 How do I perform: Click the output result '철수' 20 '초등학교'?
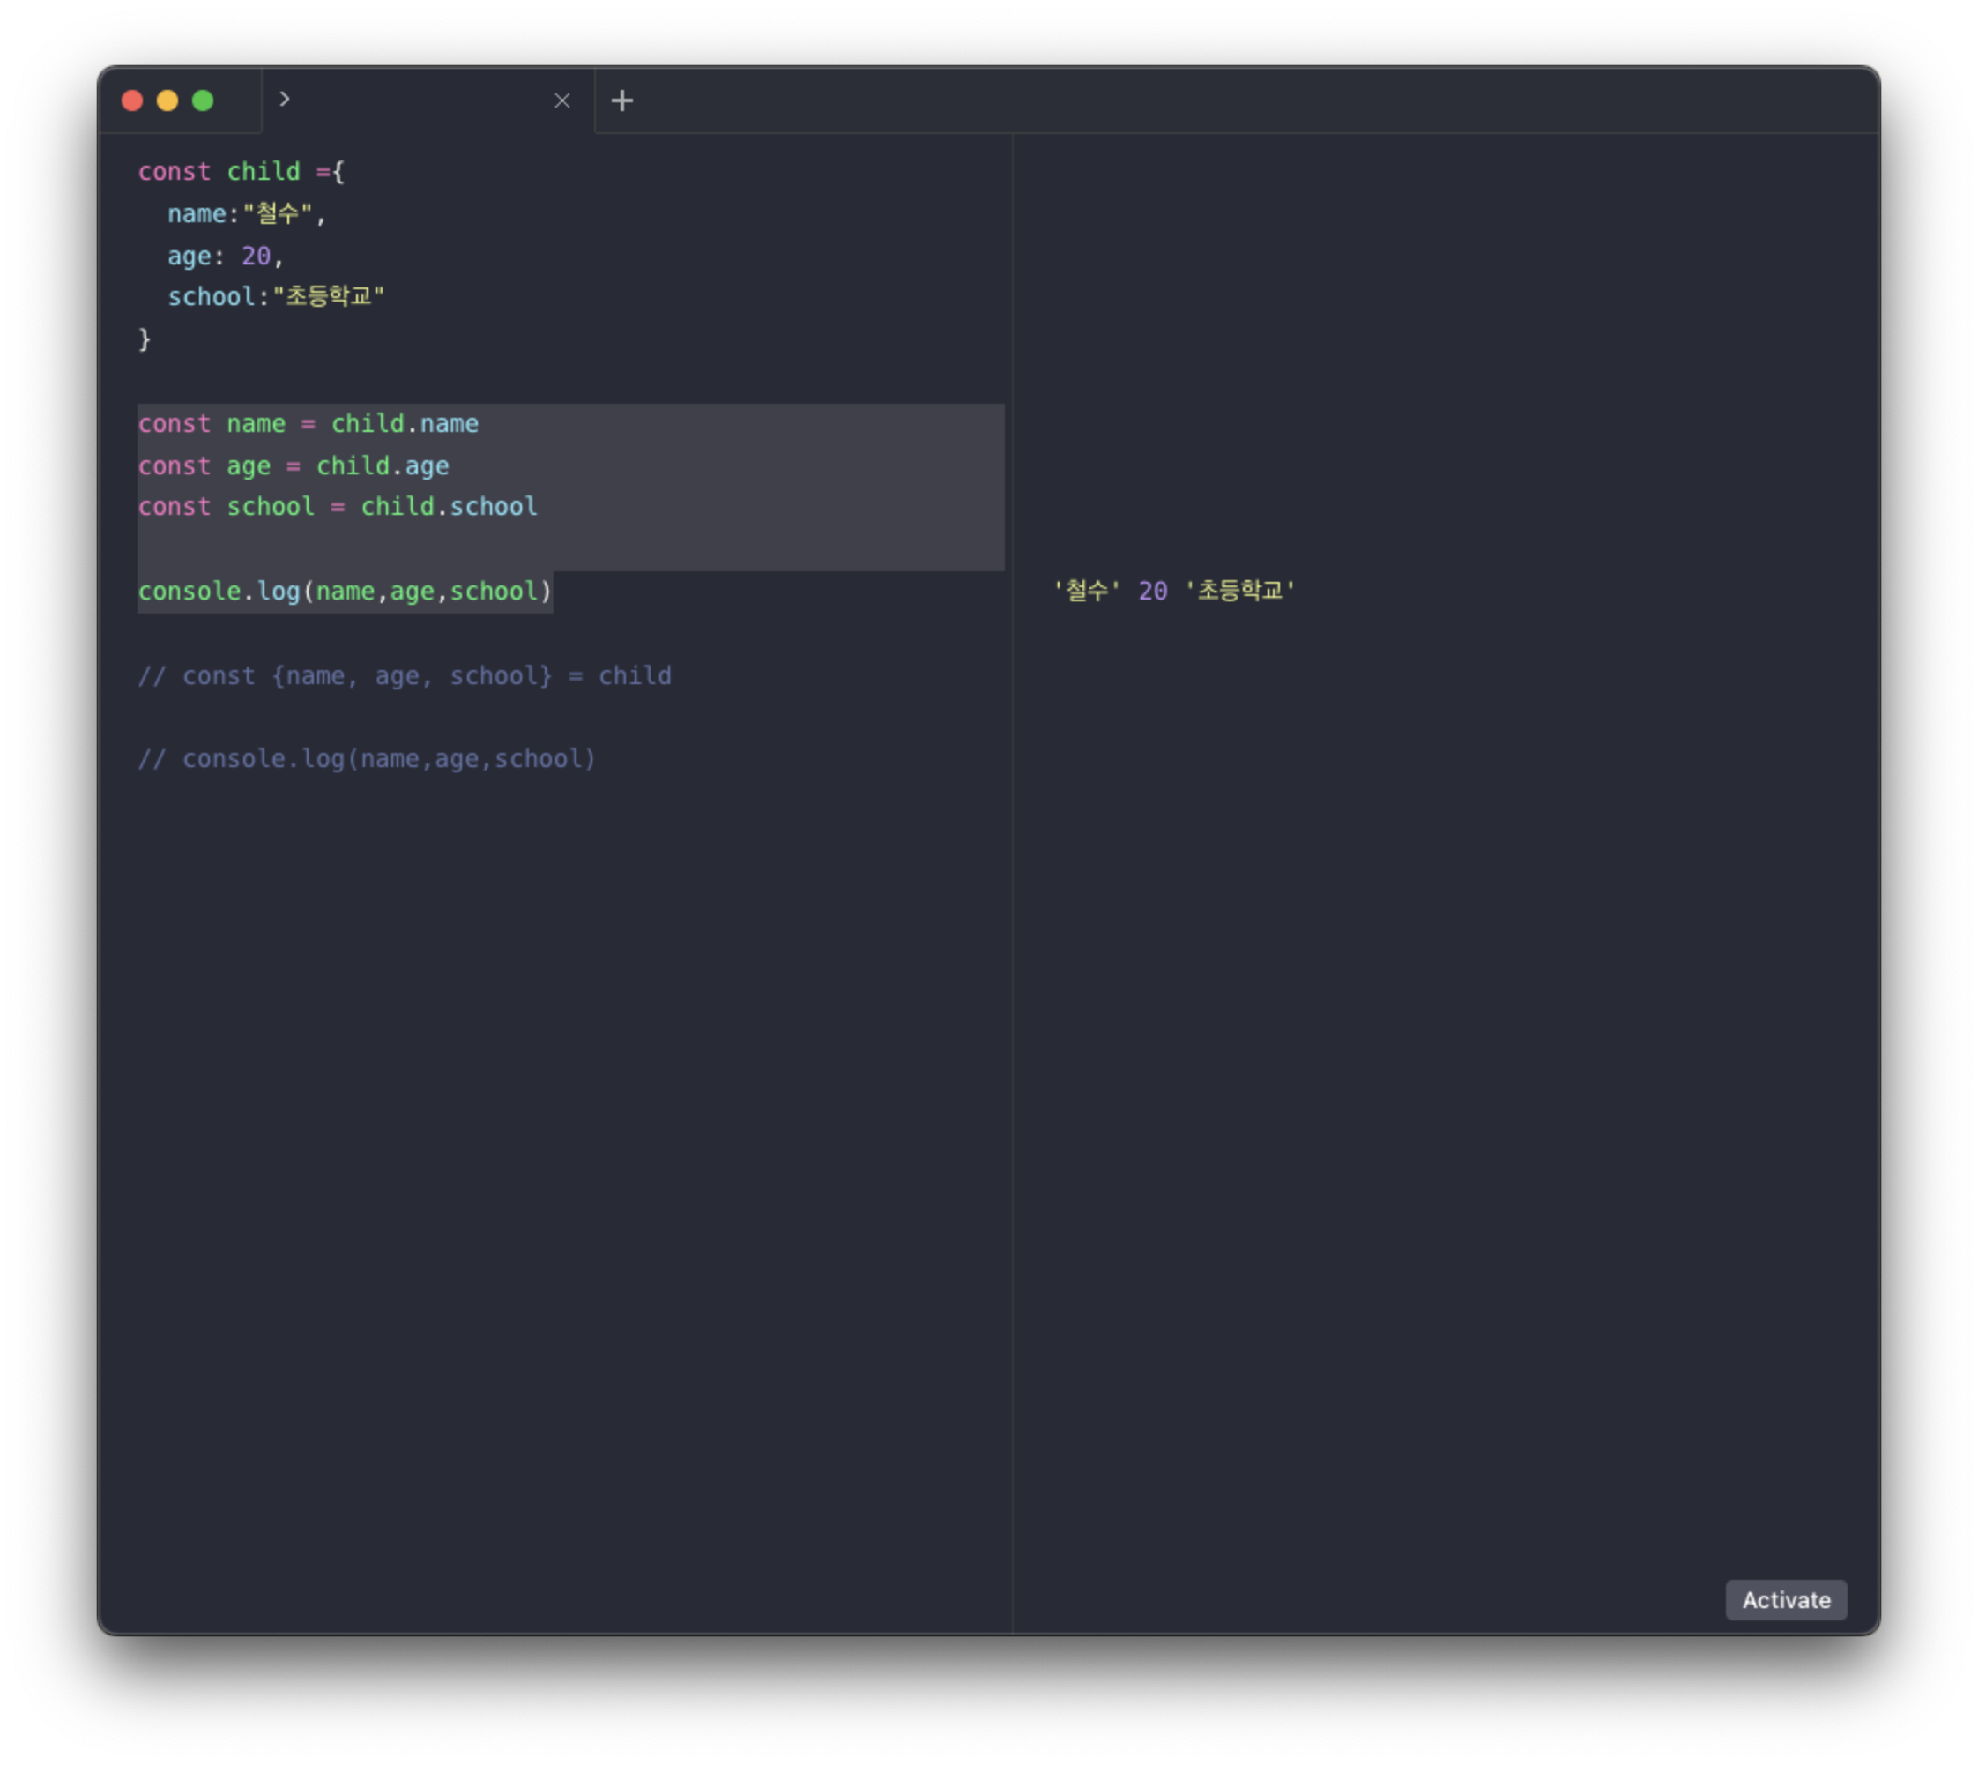tap(1173, 591)
